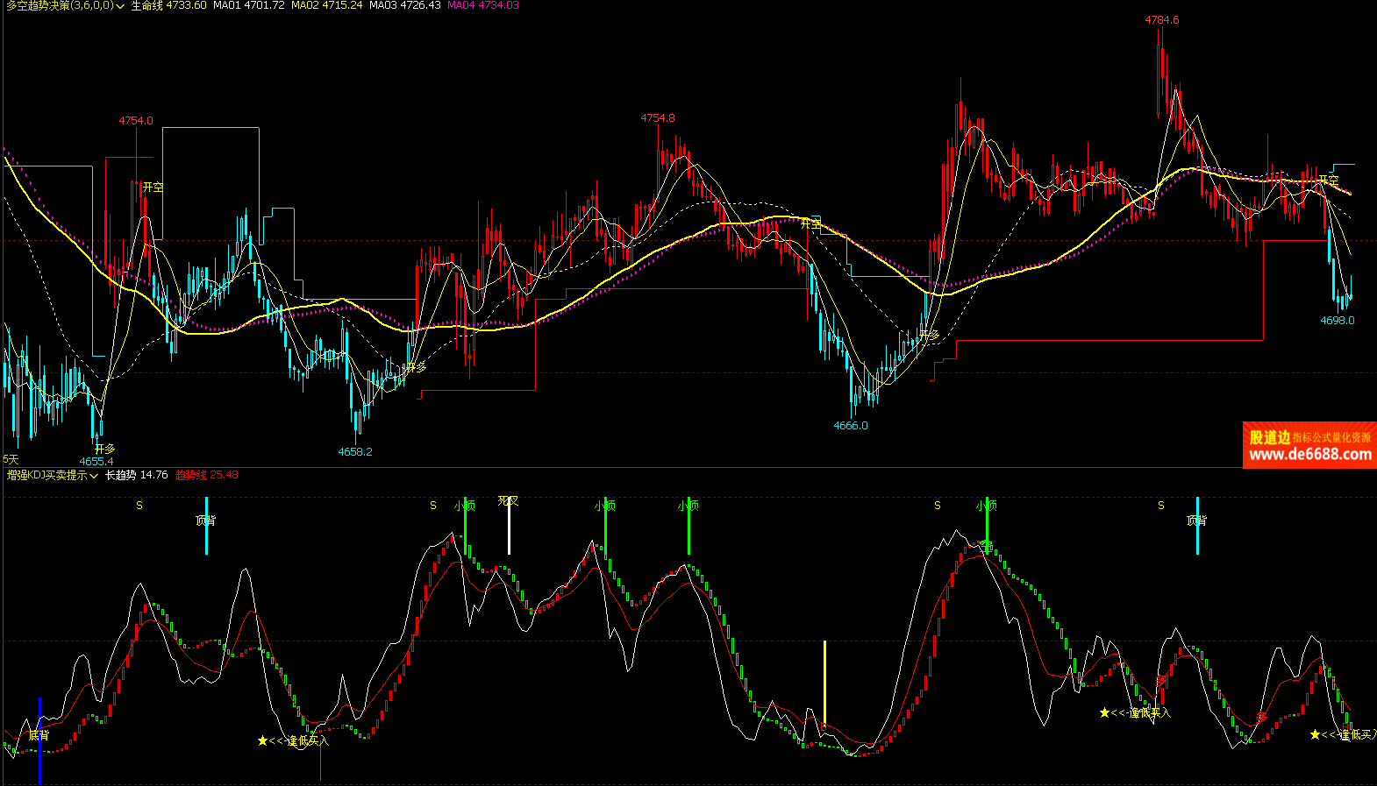
Task: Click the blue 底背 signal bar
Action: pyautogui.click(x=39, y=740)
